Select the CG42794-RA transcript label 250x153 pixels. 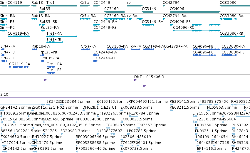tap(175, 16)
